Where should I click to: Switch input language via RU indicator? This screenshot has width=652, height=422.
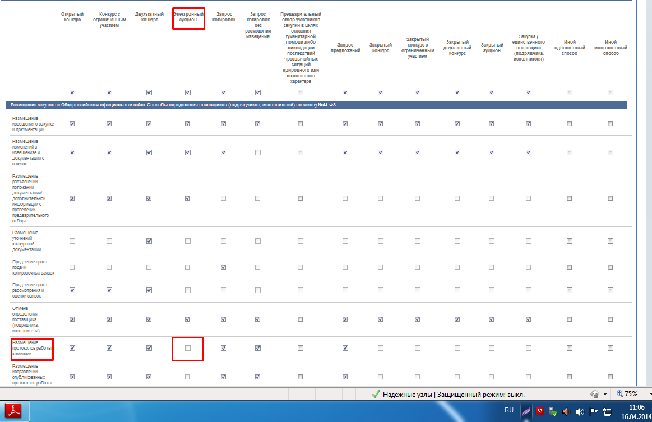(509, 410)
